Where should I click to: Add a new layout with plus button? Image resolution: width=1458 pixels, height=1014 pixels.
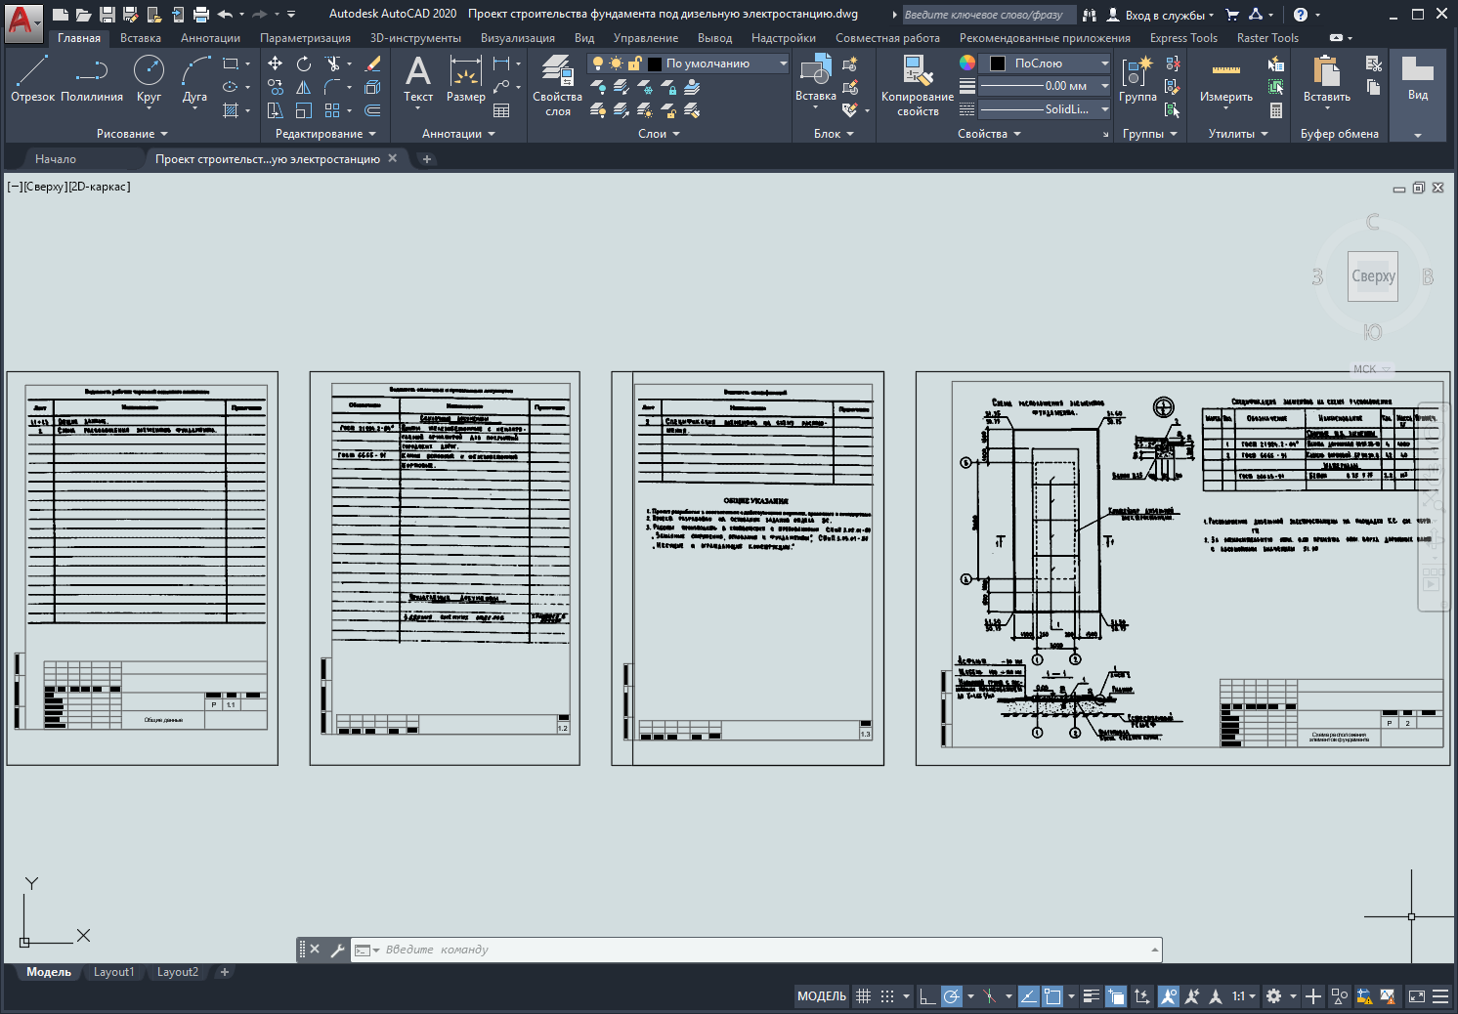225,972
